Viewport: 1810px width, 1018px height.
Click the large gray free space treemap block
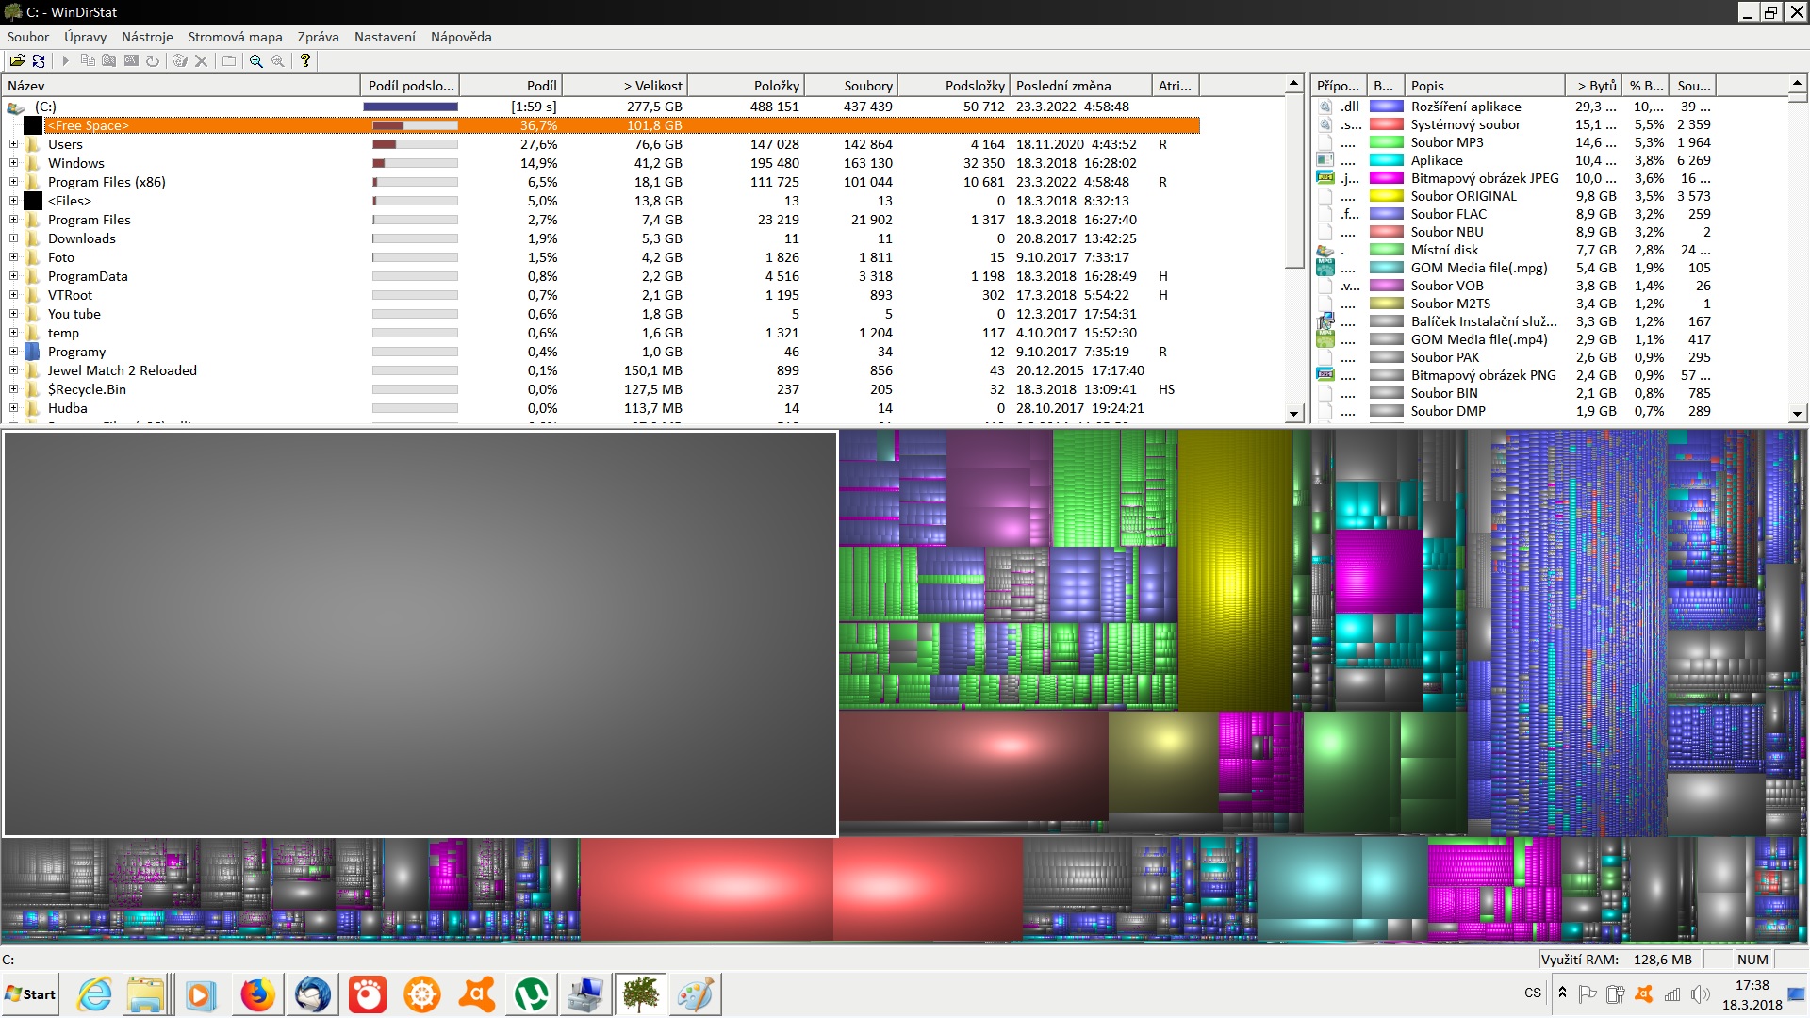coord(420,633)
